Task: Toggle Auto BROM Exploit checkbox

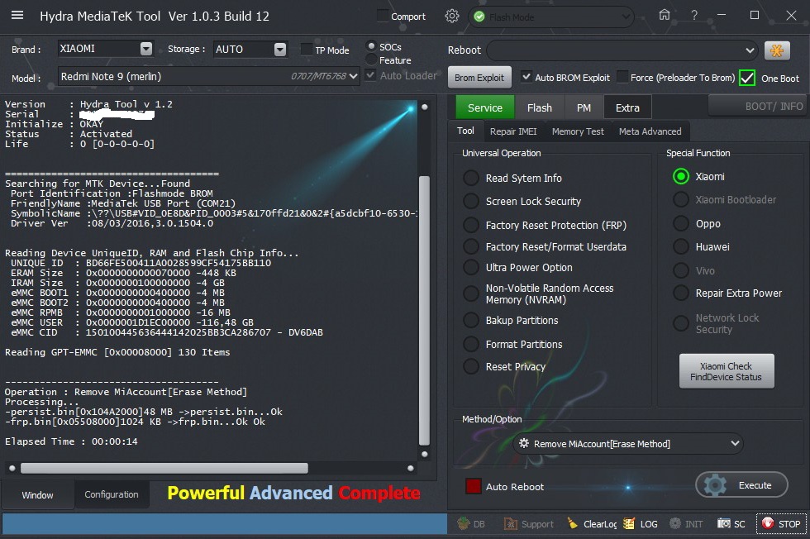Action: [x=526, y=77]
